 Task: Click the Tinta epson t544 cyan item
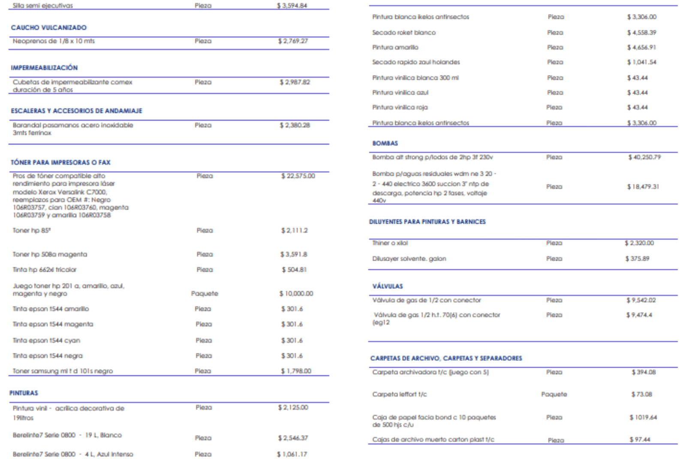click(x=46, y=340)
